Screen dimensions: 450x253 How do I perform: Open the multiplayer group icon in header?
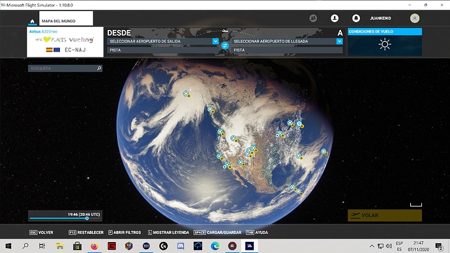point(313,18)
